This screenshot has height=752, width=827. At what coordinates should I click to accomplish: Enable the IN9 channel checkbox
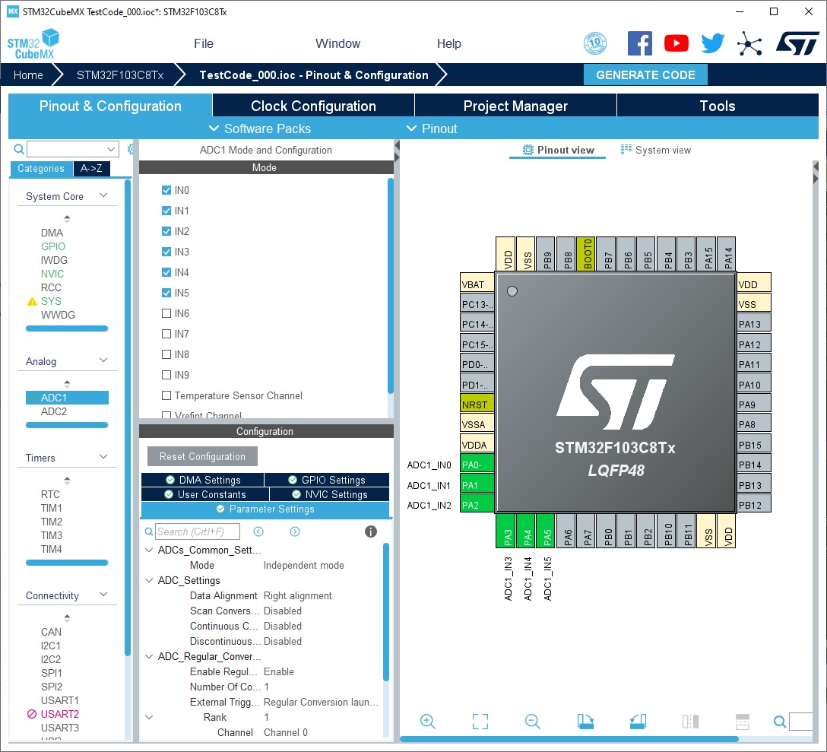point(166,375)
